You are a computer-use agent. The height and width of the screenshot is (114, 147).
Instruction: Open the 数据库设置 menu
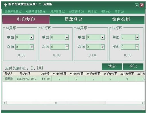pos(14,11)
